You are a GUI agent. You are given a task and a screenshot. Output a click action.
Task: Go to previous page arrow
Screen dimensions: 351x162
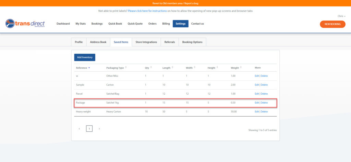79,129
